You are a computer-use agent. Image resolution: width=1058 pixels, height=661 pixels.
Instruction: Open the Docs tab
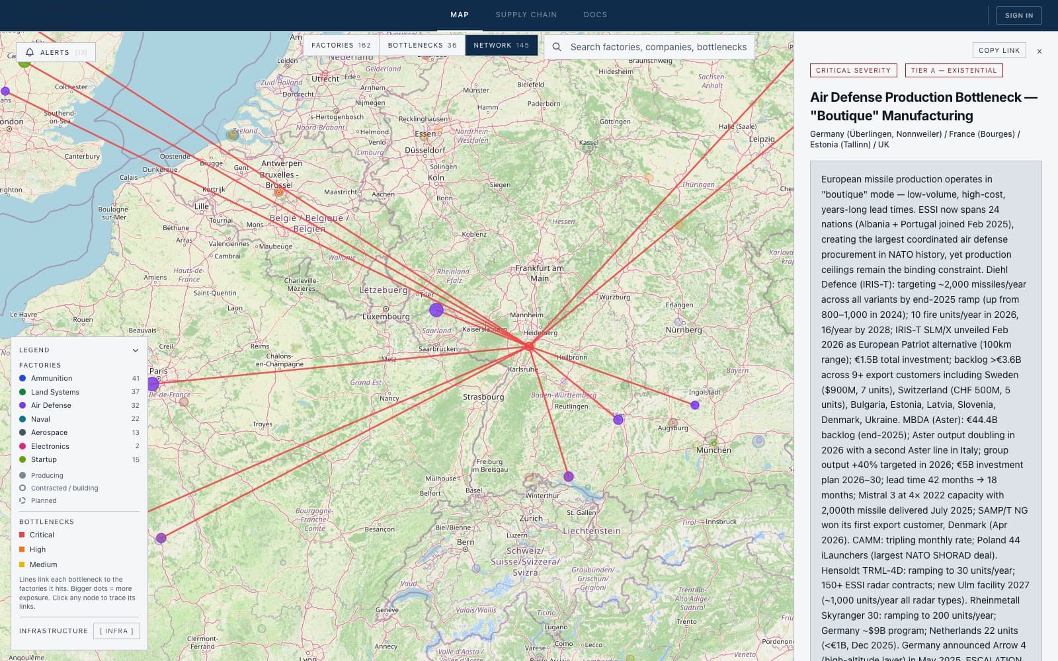pos(595,15)
